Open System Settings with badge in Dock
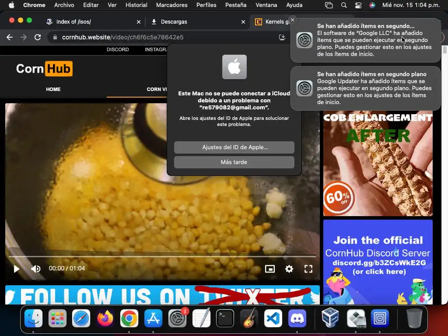The height and width of the screenshot is (336, 448). coord(177,318)
